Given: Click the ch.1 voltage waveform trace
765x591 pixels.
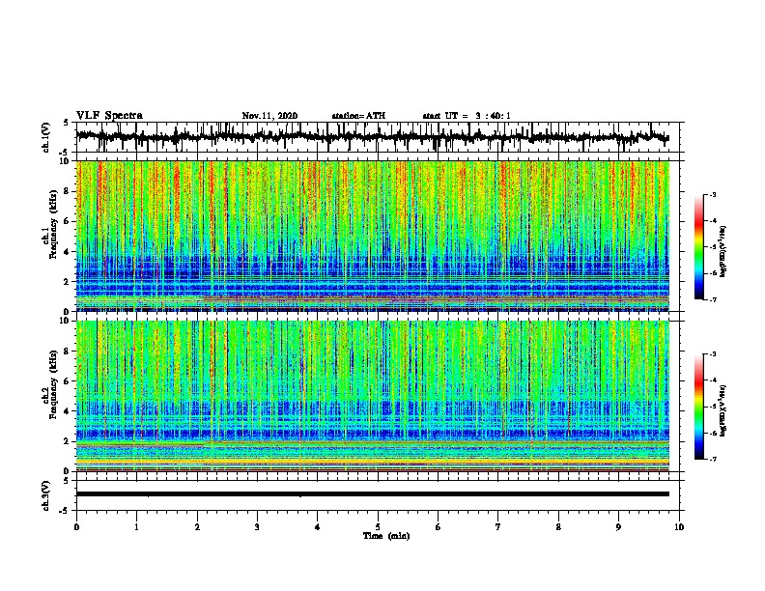Looking at the screenshot, I should [372, 137].
